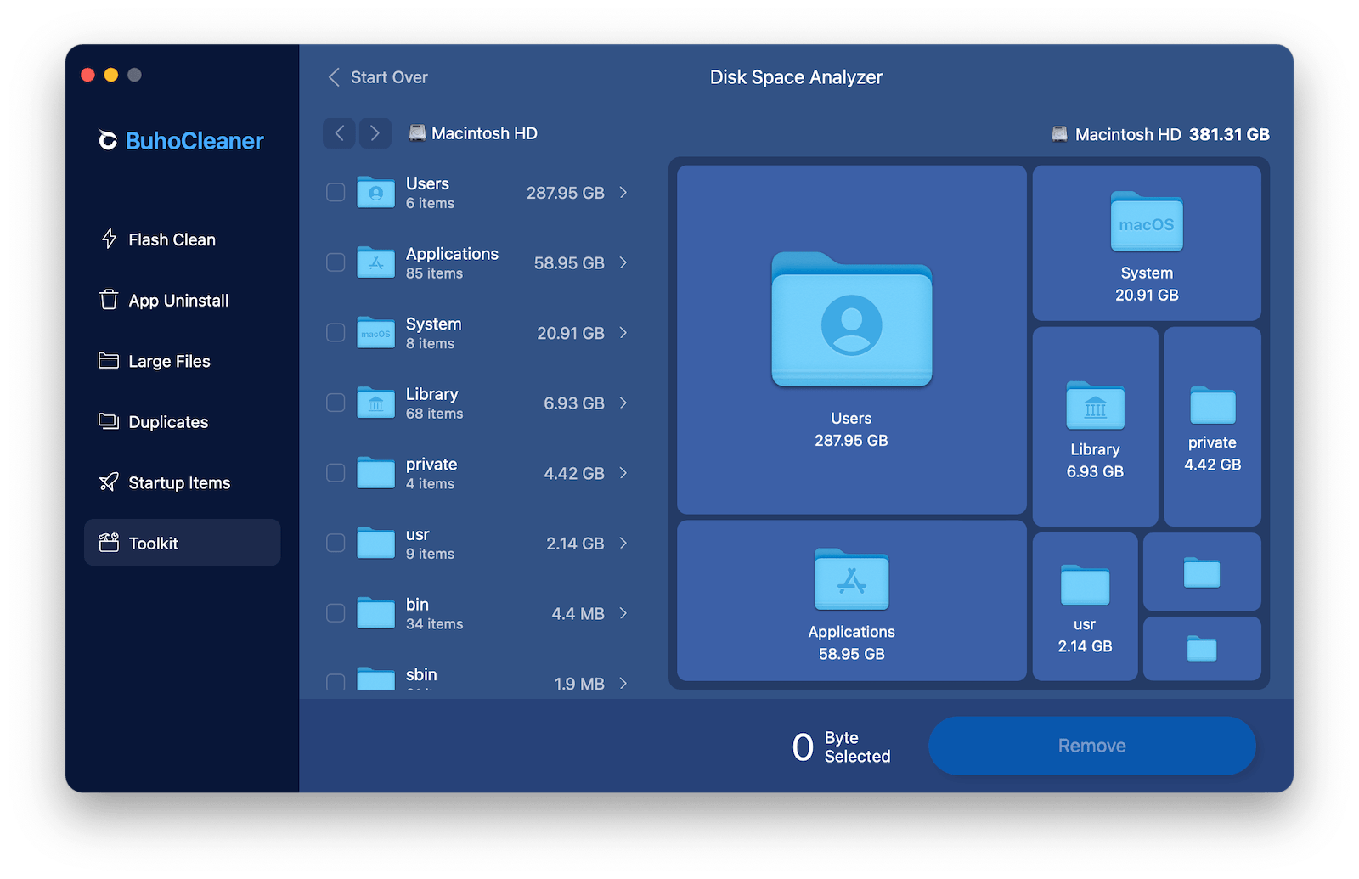Open the Duplicates finder
The image size is (1359, 879).
pos(166,421)
